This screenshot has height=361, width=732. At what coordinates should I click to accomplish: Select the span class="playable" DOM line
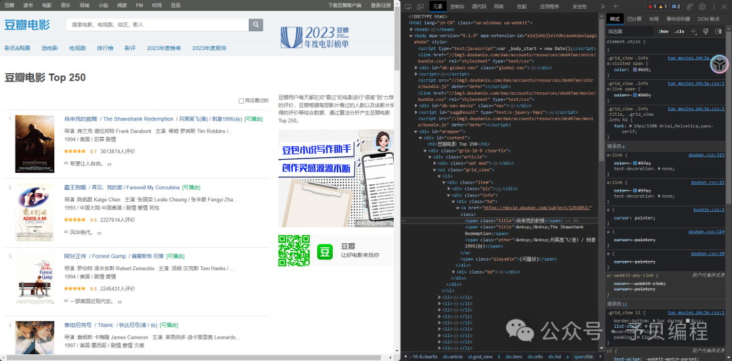[508, 259]
